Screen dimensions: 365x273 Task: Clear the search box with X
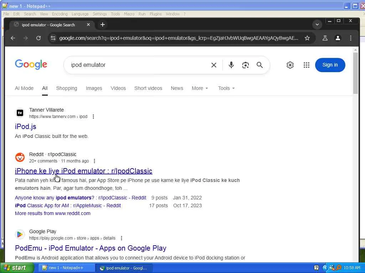coord(214,65)
